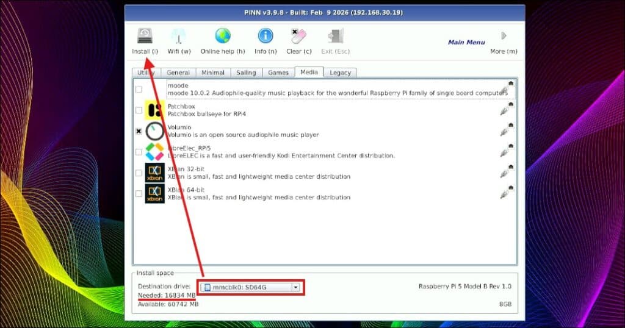The width and height of the screenshot is (625, 328).
Task: Click the XBian 64-bit title text
Action: [x=186, y=190]
